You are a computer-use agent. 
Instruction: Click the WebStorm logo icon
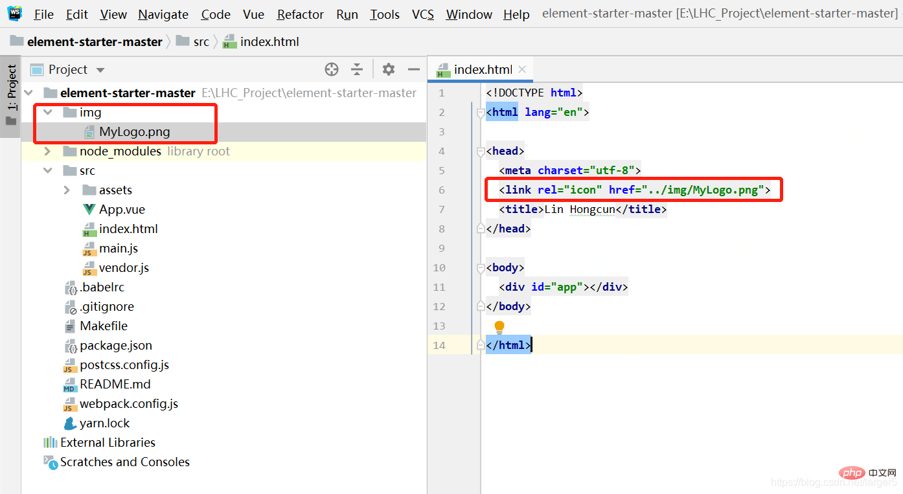click(14, 14)
